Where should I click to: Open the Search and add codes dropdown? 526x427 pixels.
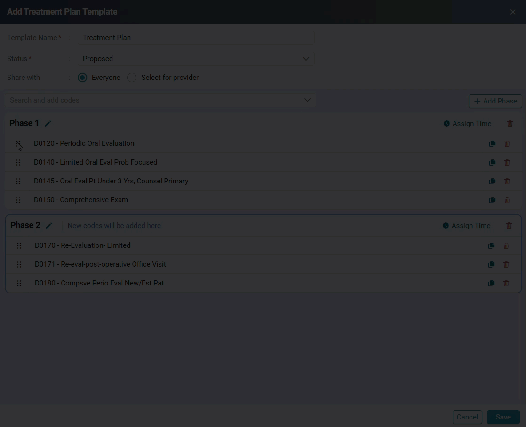tap(160, 100)
